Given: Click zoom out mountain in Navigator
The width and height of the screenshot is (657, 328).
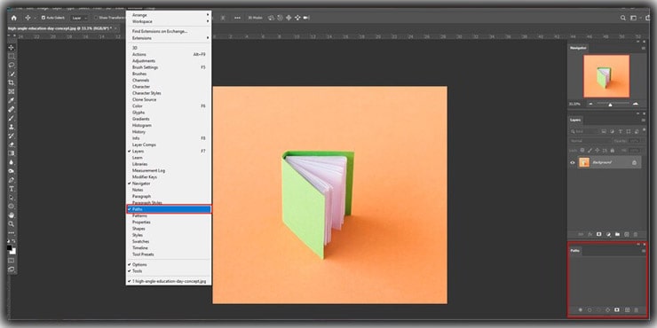Looking at the screenshot, I should (x=590, y=104).
